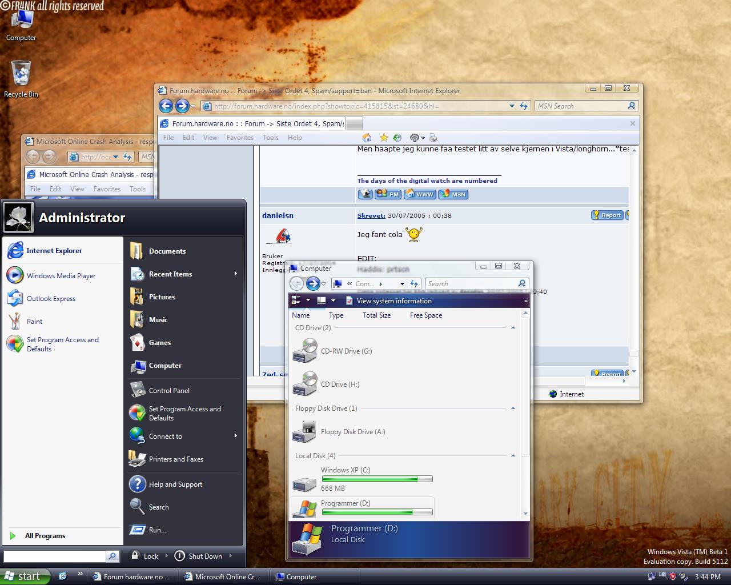Click the Shut Down button

point(198,556)
